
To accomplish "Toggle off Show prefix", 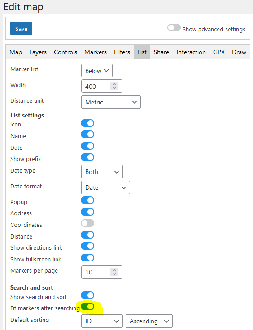I will click(x=87, y=157).
